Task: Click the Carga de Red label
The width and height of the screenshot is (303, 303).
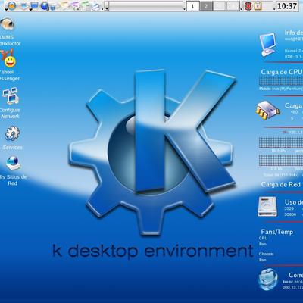Action: click(x=281, y=185)
